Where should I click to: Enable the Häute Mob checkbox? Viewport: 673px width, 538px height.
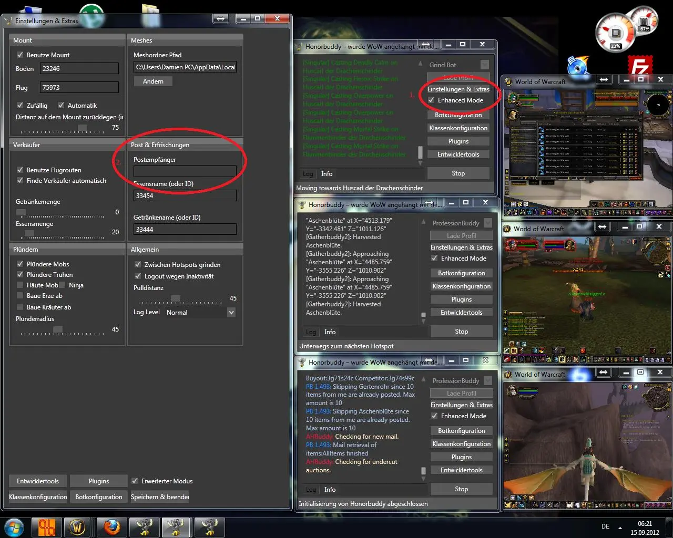coord(20,285)
